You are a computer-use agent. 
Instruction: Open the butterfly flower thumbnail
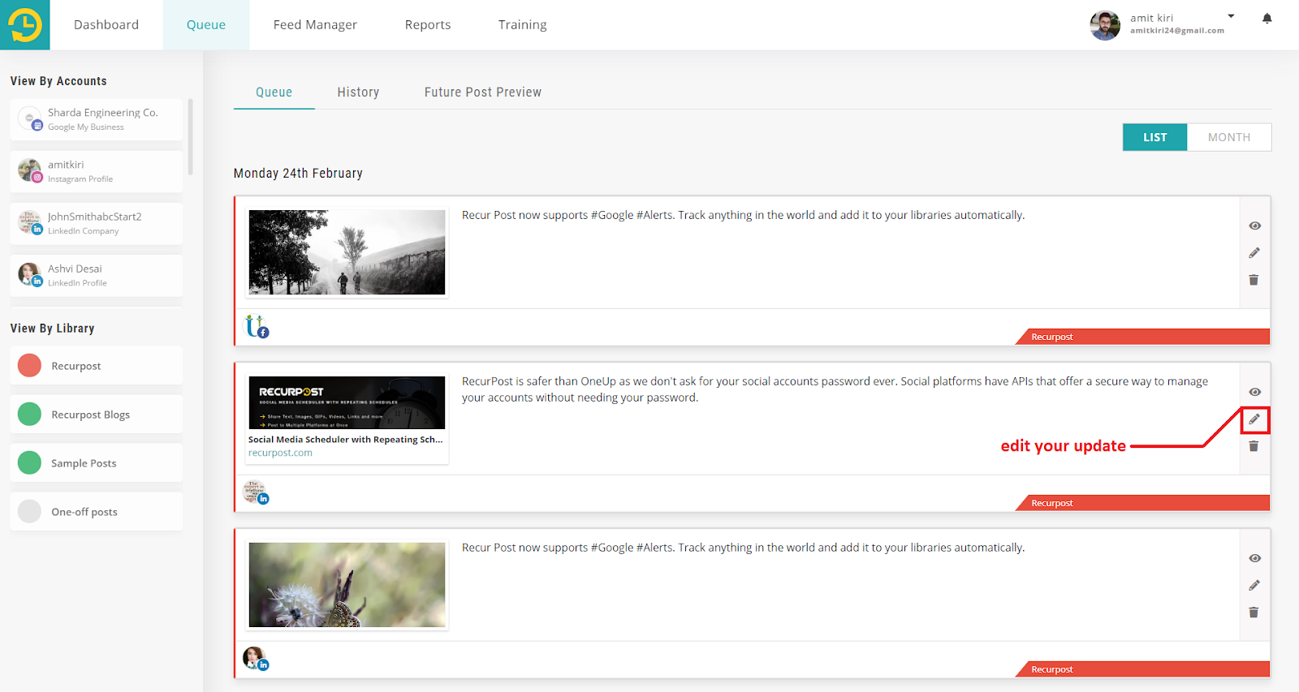[347, 585]
